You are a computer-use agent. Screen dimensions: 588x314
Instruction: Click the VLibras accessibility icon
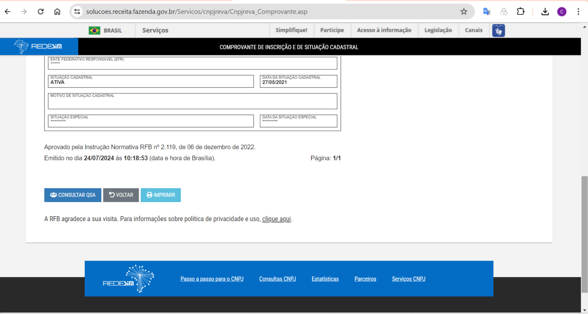[498, 31]
